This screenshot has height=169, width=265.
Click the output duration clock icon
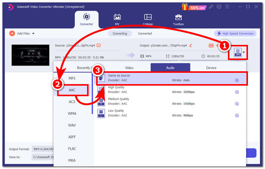pos(203,56)
